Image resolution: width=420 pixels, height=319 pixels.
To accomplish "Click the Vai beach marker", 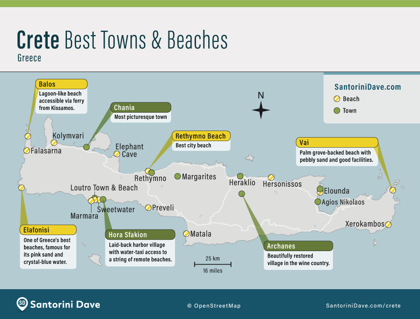I will [393, 190].
